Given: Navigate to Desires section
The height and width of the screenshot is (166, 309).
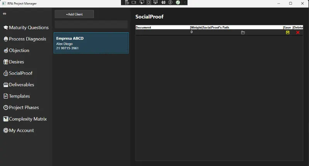Looking at the screenshot, I should [x=17, y=62].
